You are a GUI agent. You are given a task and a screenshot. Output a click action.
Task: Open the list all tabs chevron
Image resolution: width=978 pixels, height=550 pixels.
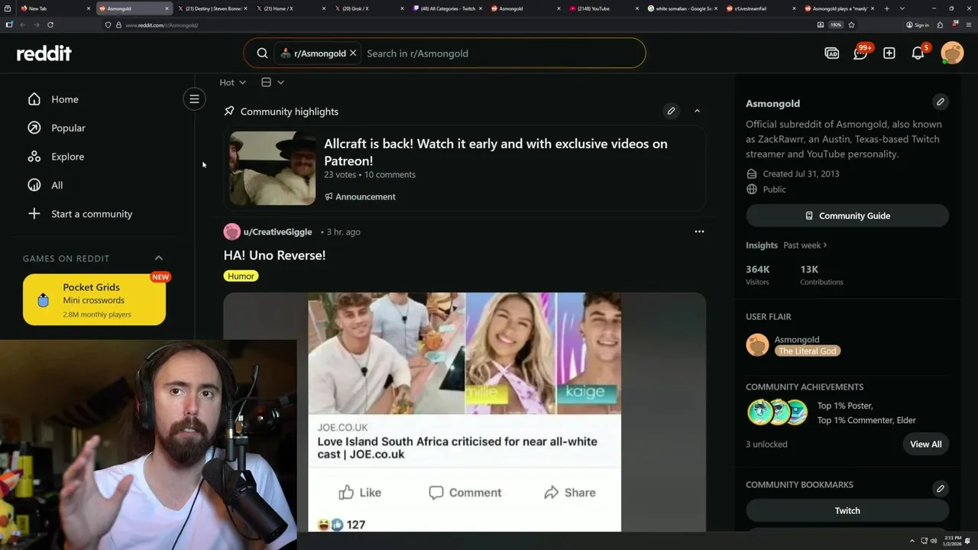coord(902,8)
